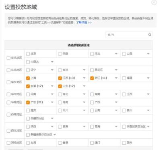The width and height of the screenshot is (161, 150).
Task: Tick the 北京 checkbox
Action: tap(28, 54)
